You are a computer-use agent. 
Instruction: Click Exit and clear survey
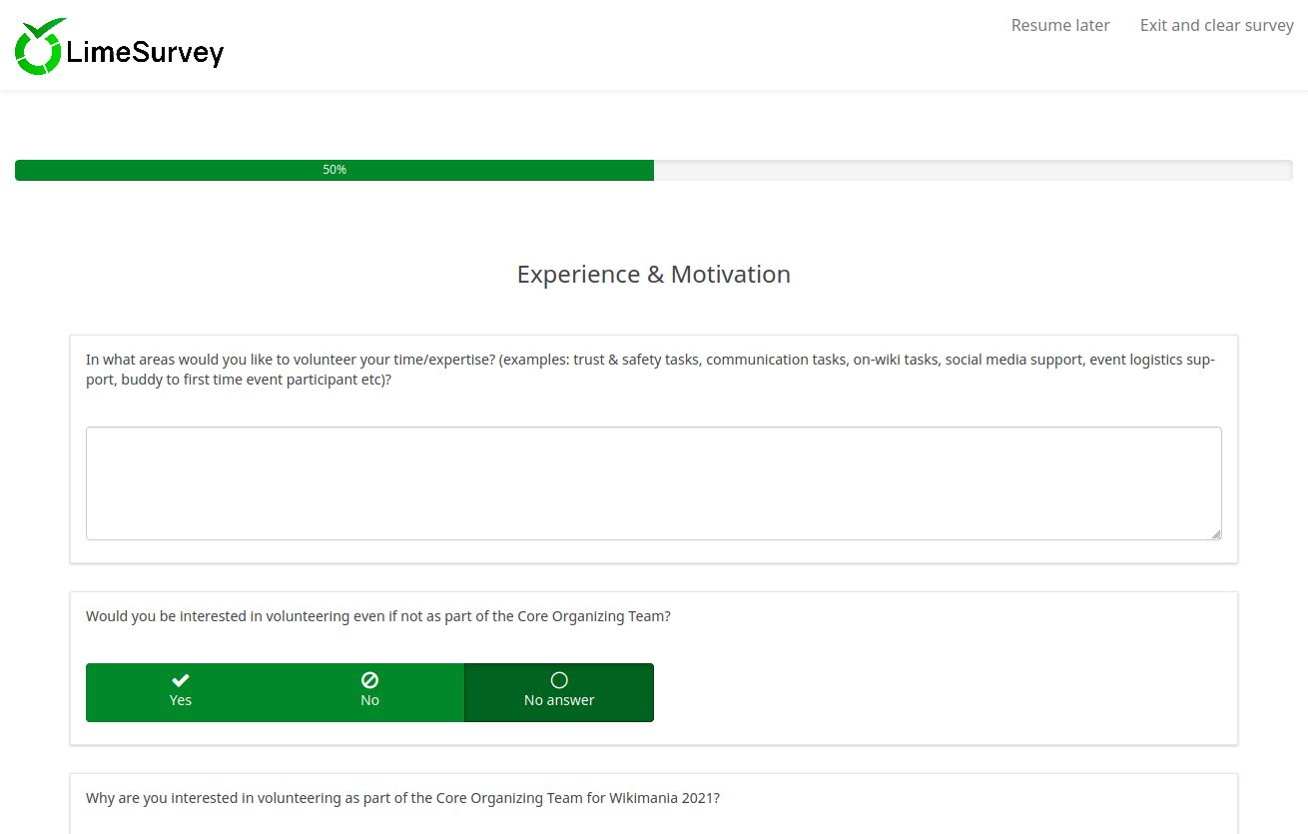(1216, 25)
